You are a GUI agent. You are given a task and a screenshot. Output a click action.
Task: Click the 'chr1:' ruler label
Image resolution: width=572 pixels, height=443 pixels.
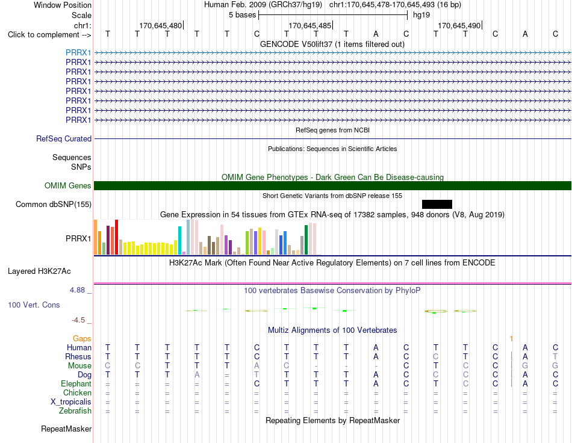pos(82,25)
